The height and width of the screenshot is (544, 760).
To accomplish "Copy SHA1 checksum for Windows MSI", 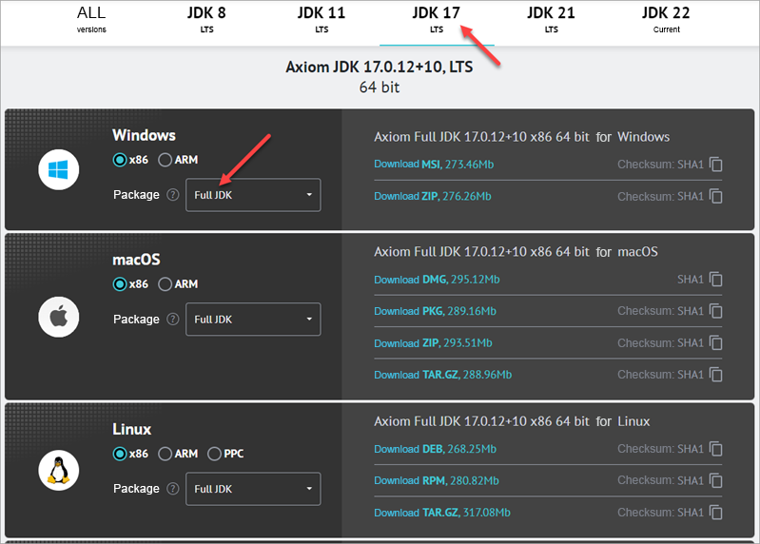I will tap(715, 165).
